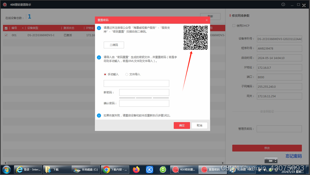Click the scrollbar left arrow
The height and width of the screenshot is (175, 310).
pos(5,163)
